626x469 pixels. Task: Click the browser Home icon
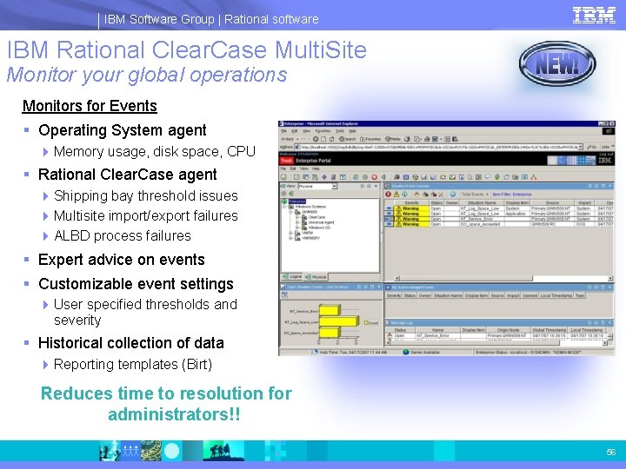(x=331, y=139)
